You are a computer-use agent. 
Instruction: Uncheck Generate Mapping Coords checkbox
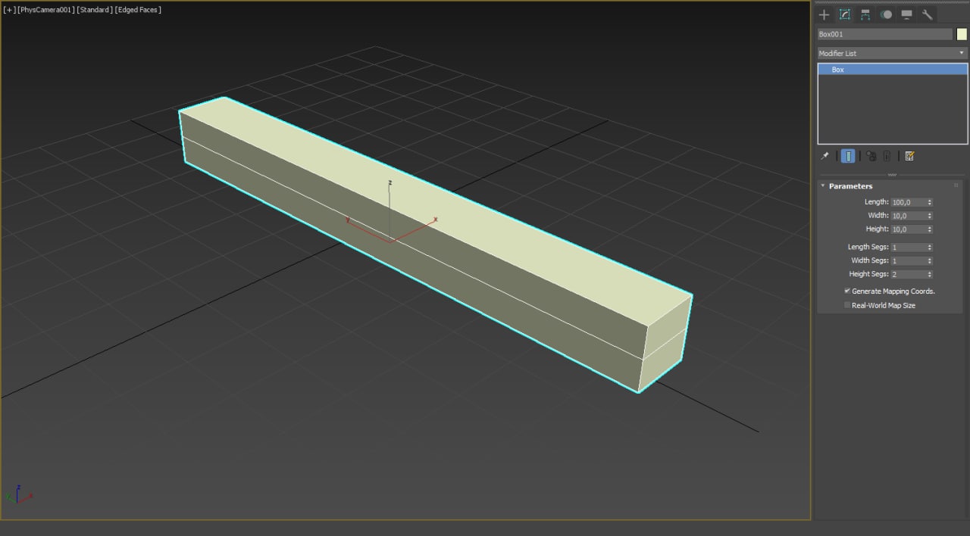[847, 291]
